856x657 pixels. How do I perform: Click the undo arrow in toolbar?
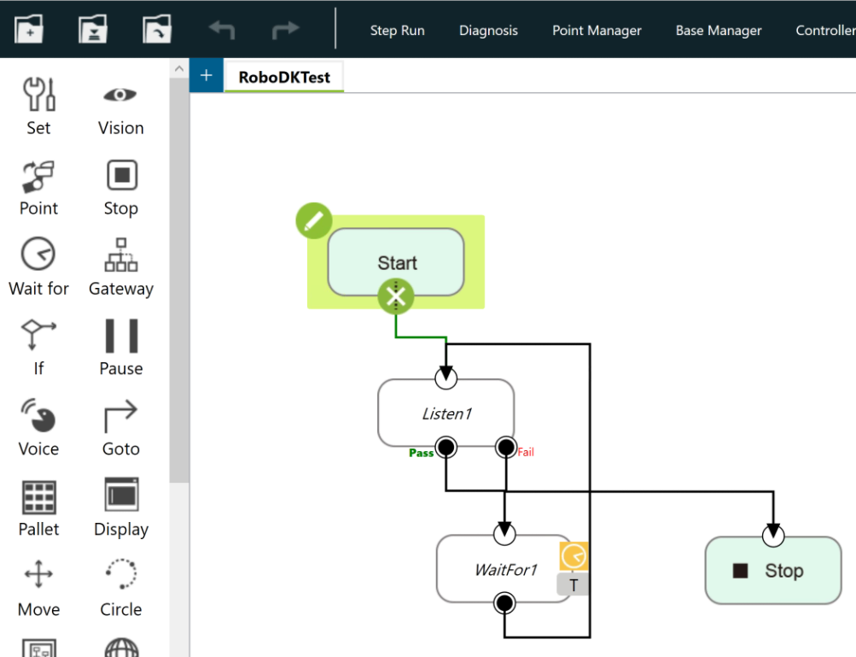pos(222,31)
